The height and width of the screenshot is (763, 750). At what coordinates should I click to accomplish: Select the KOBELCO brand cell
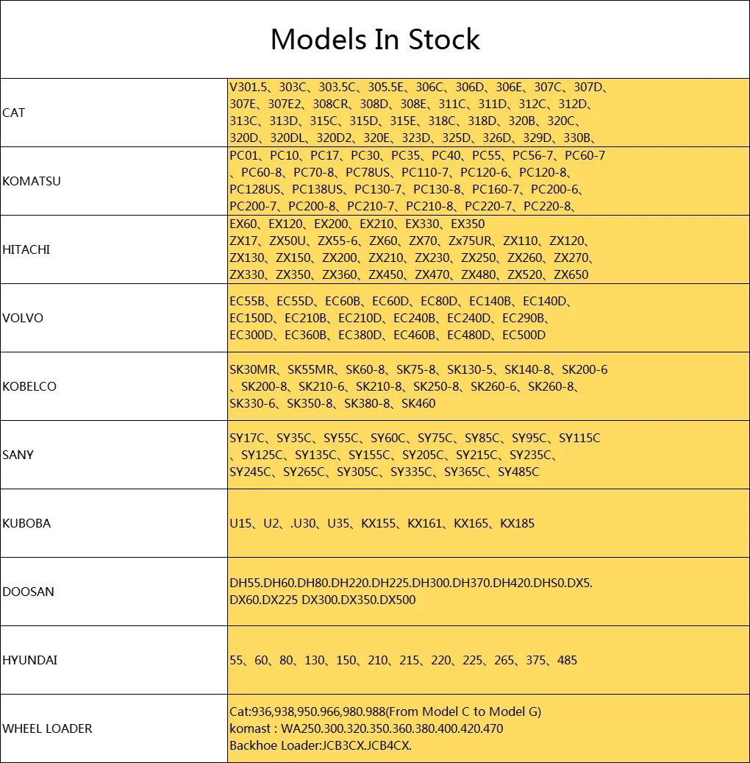(x=114, y=386)
